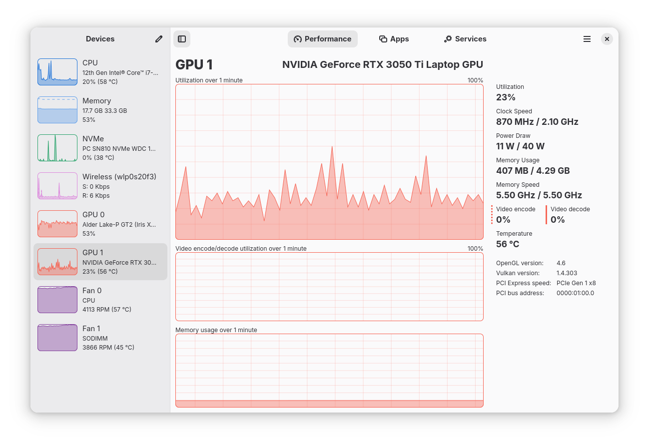
Task: Select the Wireless wlp0s20f3 device
Action: click(x=100, y=185)
